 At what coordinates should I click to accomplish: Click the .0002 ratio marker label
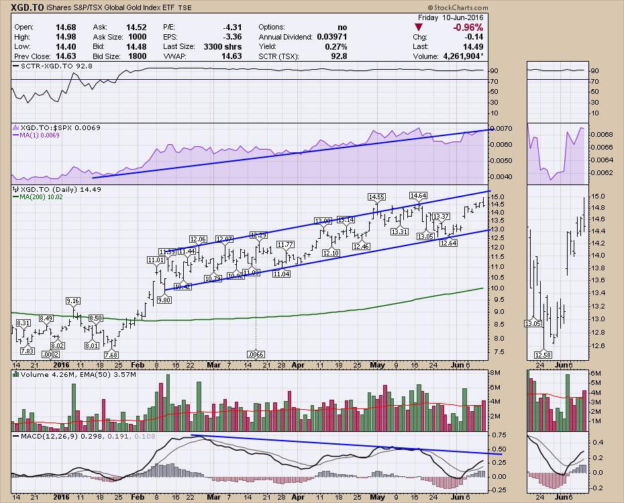pyautogui.click(x=50, y=354)
